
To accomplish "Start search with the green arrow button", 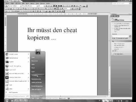I will click(130, 36).
